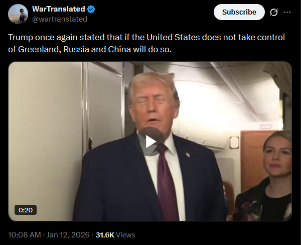This screenshot has width=301, height=245.
Task: Open the WarTranslated profile avatar
Action: pyautogui.click(x=18, y=14)
